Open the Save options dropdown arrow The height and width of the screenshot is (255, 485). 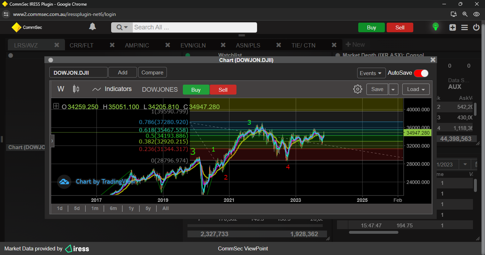pos(393,89)
